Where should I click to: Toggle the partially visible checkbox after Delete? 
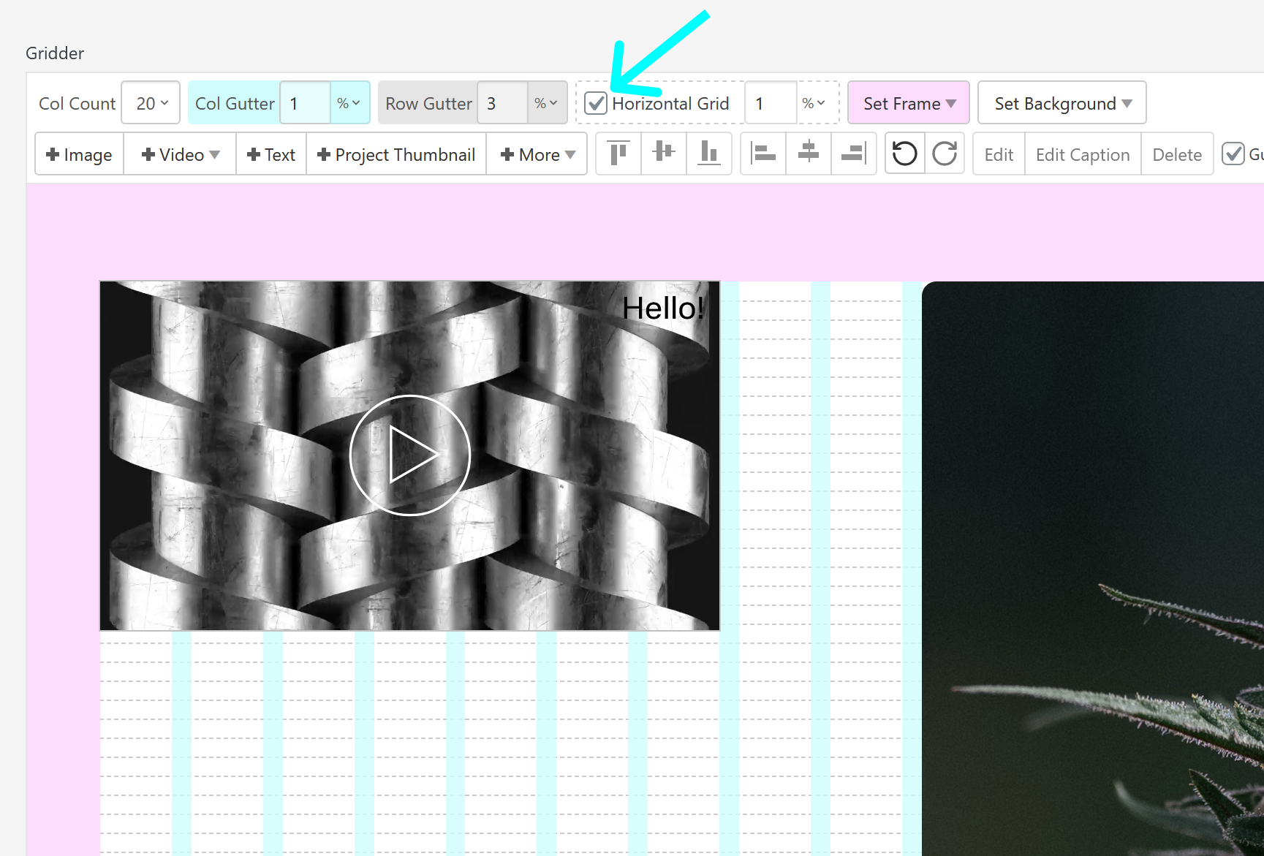pos(1233,154)
